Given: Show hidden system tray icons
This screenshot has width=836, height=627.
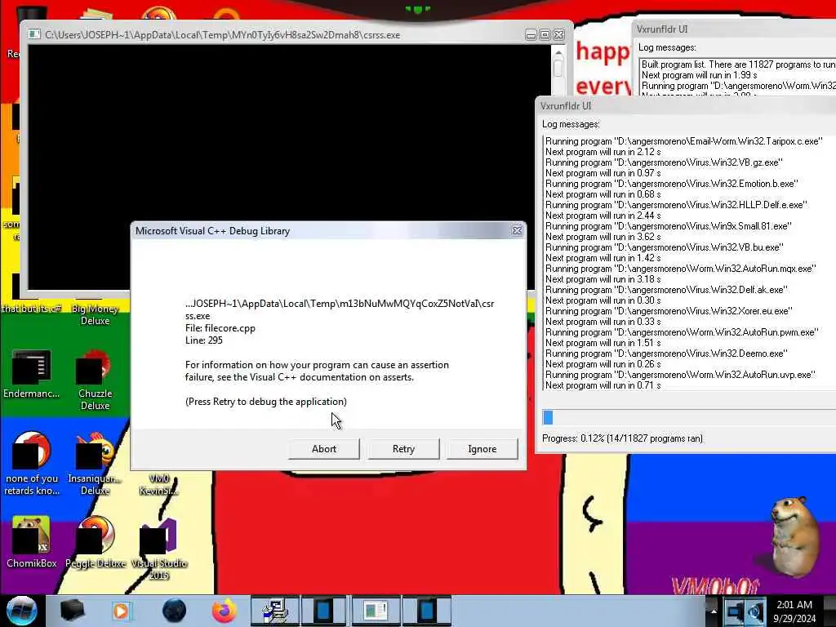Looking at the screenshot, I should [x=714, y=611].
